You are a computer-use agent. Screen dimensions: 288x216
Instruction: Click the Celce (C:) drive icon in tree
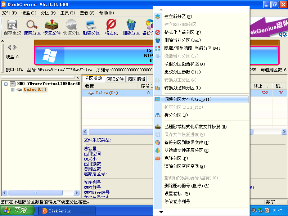[19, 90]
